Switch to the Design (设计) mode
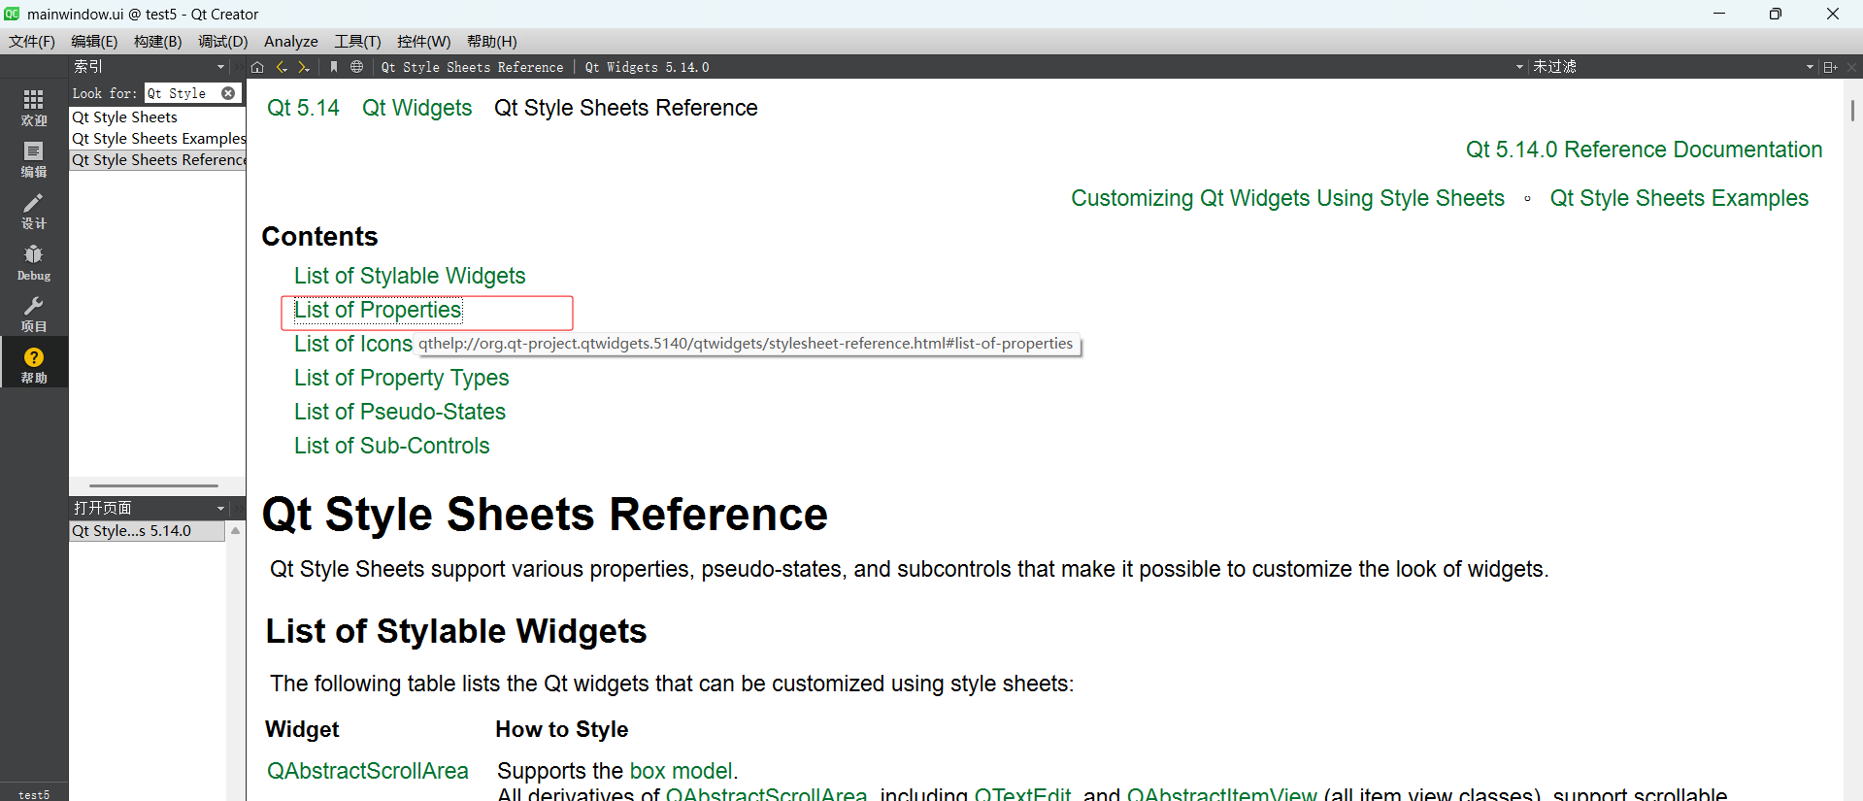This screenshot has height=801, width=1863. tap(34, 210)
